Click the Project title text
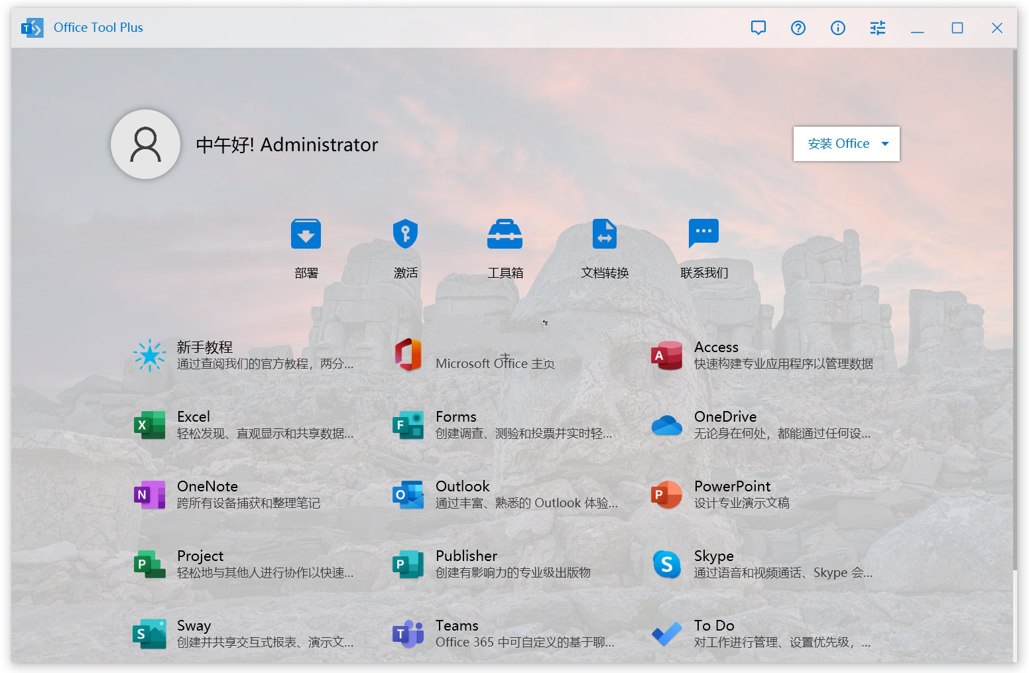Screen dimensions: 1029x673 tap(200, 556)
